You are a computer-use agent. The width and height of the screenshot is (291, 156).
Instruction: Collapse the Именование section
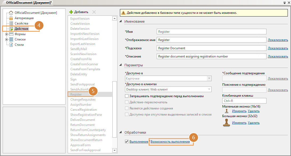coord(120,21)
